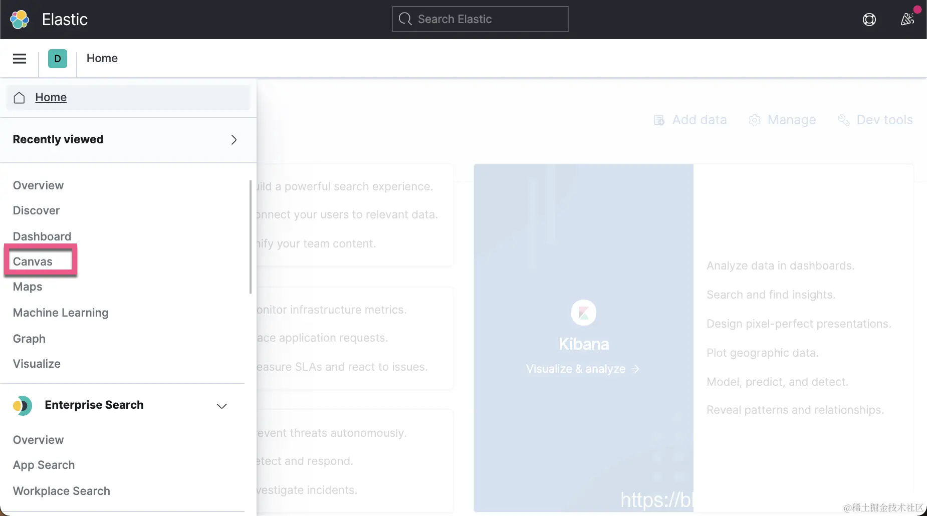
Task: Open App Search from the sidebar
Action: [44, 465]
